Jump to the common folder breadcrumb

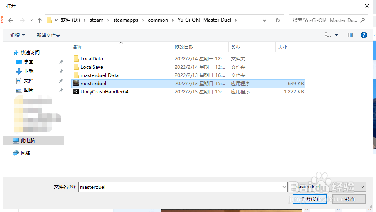click(158, 20)
